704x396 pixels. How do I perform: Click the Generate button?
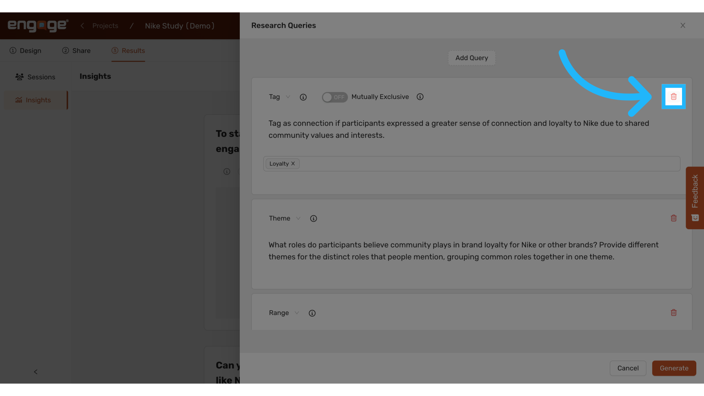[674, 368]
